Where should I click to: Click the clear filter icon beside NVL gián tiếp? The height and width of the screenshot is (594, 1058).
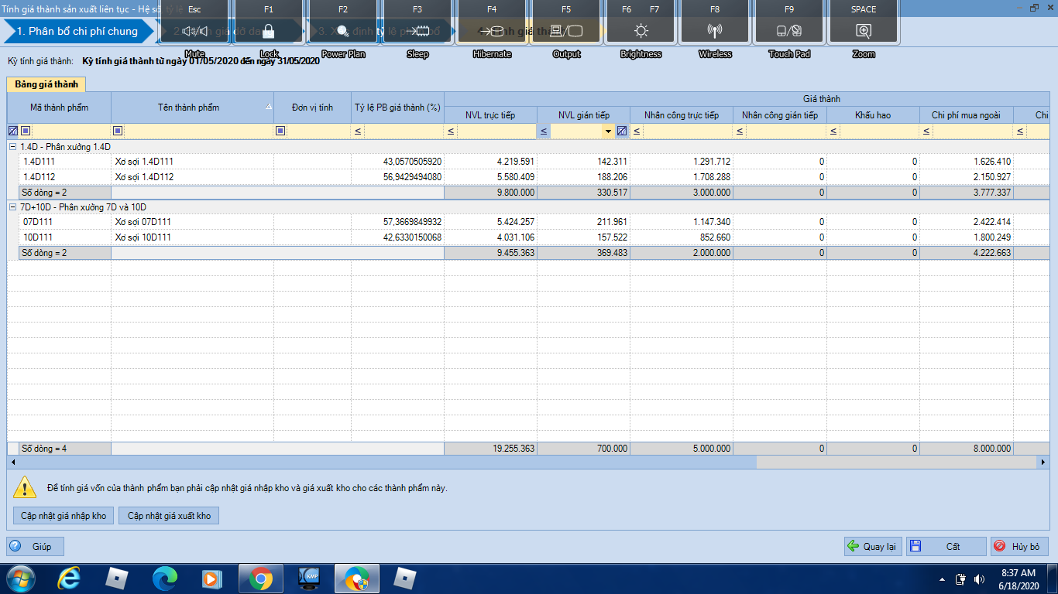click(x=622, y=131)
